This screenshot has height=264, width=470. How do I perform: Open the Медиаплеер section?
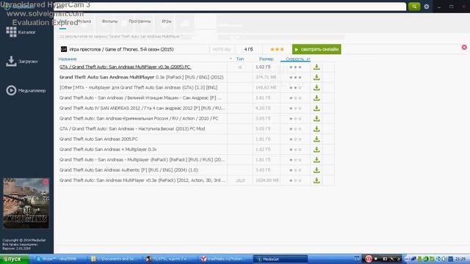pos(26,90)
